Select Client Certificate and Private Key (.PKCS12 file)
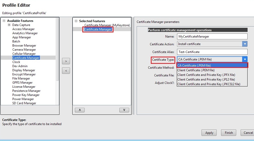254x141 pixels. pos(208,84)
